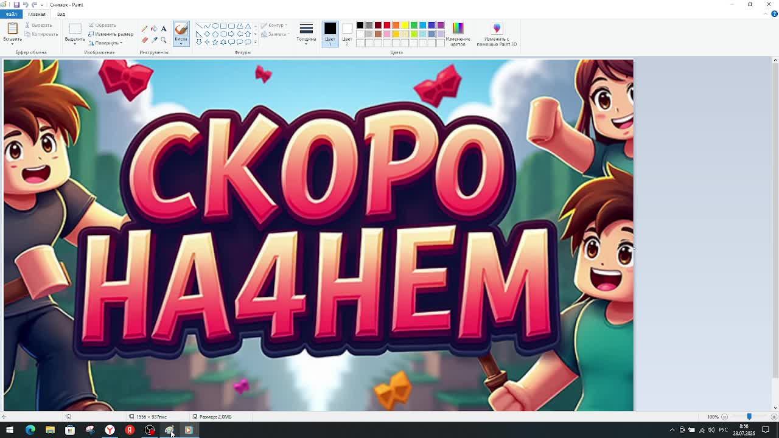
Task: Open Microsoft Edge from taskbar
Action: coord(30,430)
